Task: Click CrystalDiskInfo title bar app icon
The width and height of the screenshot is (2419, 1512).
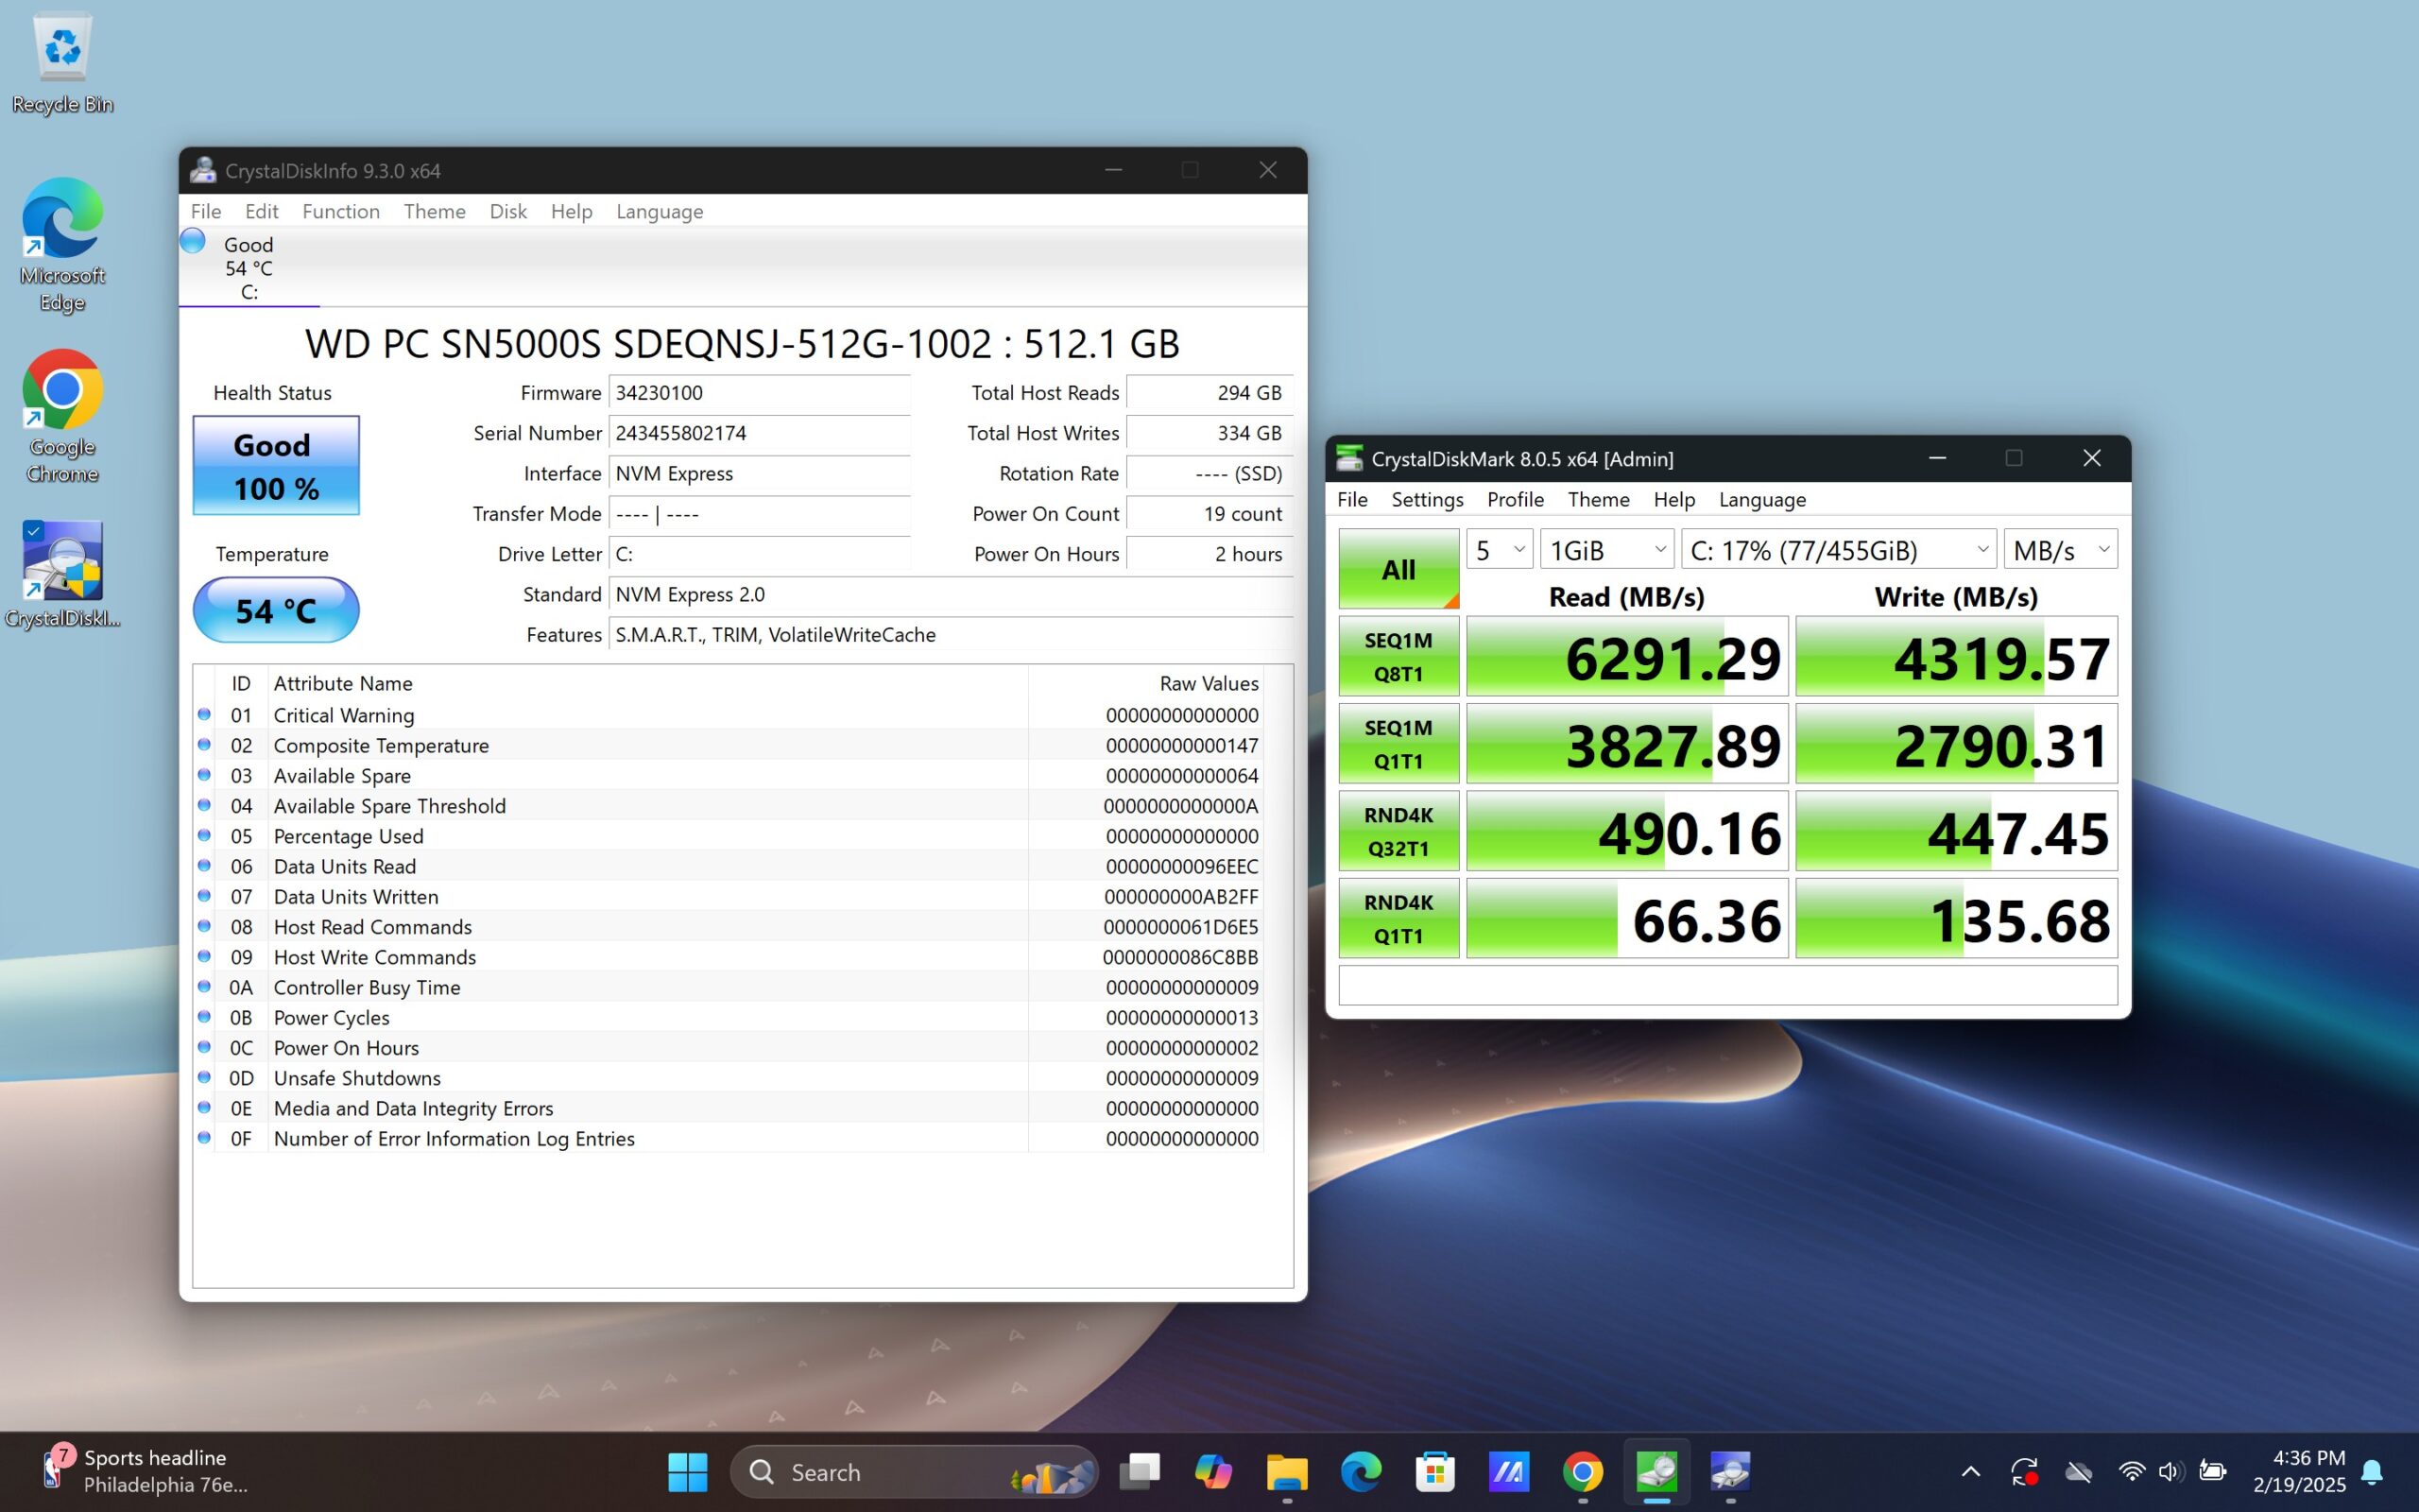Action: [203, 170]
